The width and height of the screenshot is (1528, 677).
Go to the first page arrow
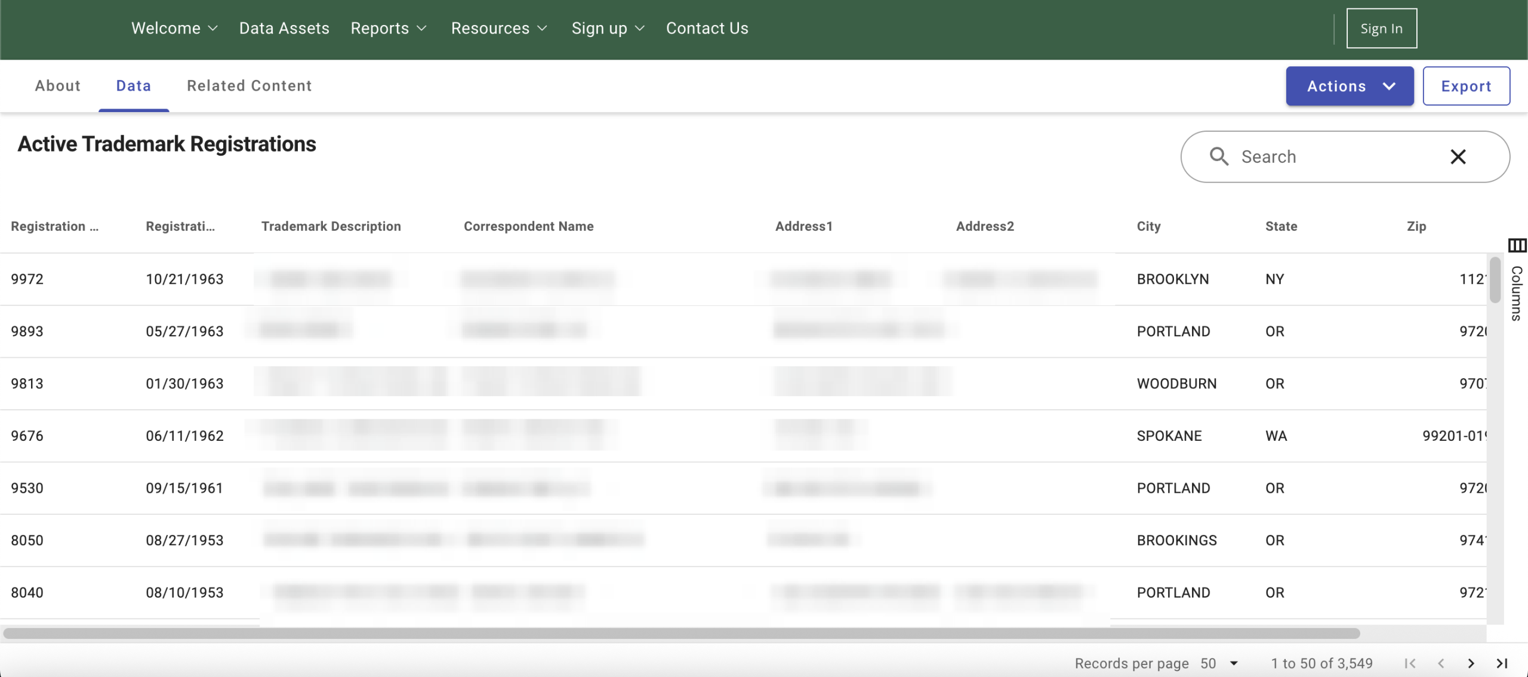1410,663
